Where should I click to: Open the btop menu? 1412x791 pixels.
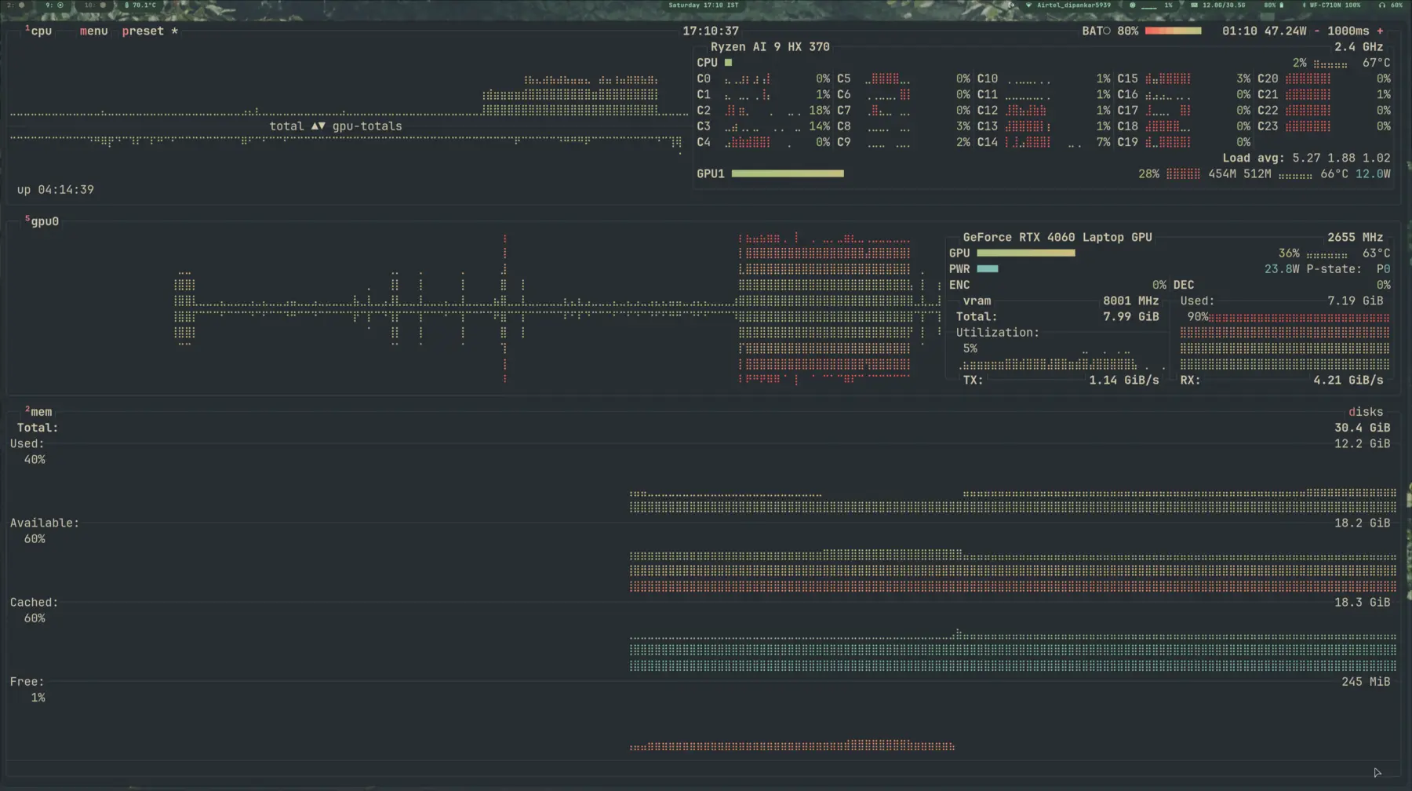(x=93, y=31)
